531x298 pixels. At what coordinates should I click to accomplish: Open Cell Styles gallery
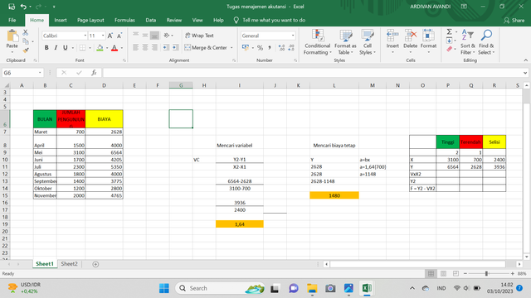click(368, 42)
